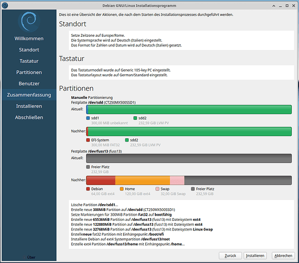Select the pink Swap segment in partition bar
This screenshot has width=299, height=263.
click(177, 180)
